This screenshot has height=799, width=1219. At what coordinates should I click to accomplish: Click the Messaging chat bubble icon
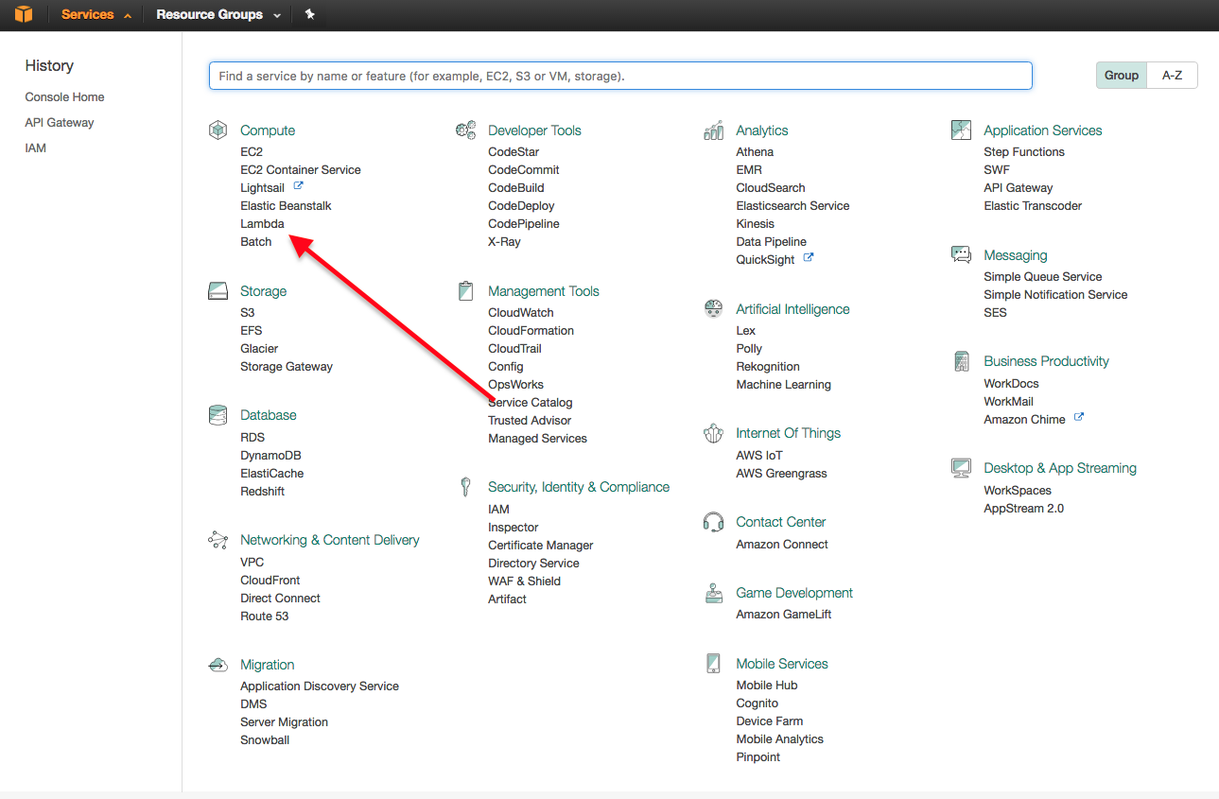click(x=961, y=255)
